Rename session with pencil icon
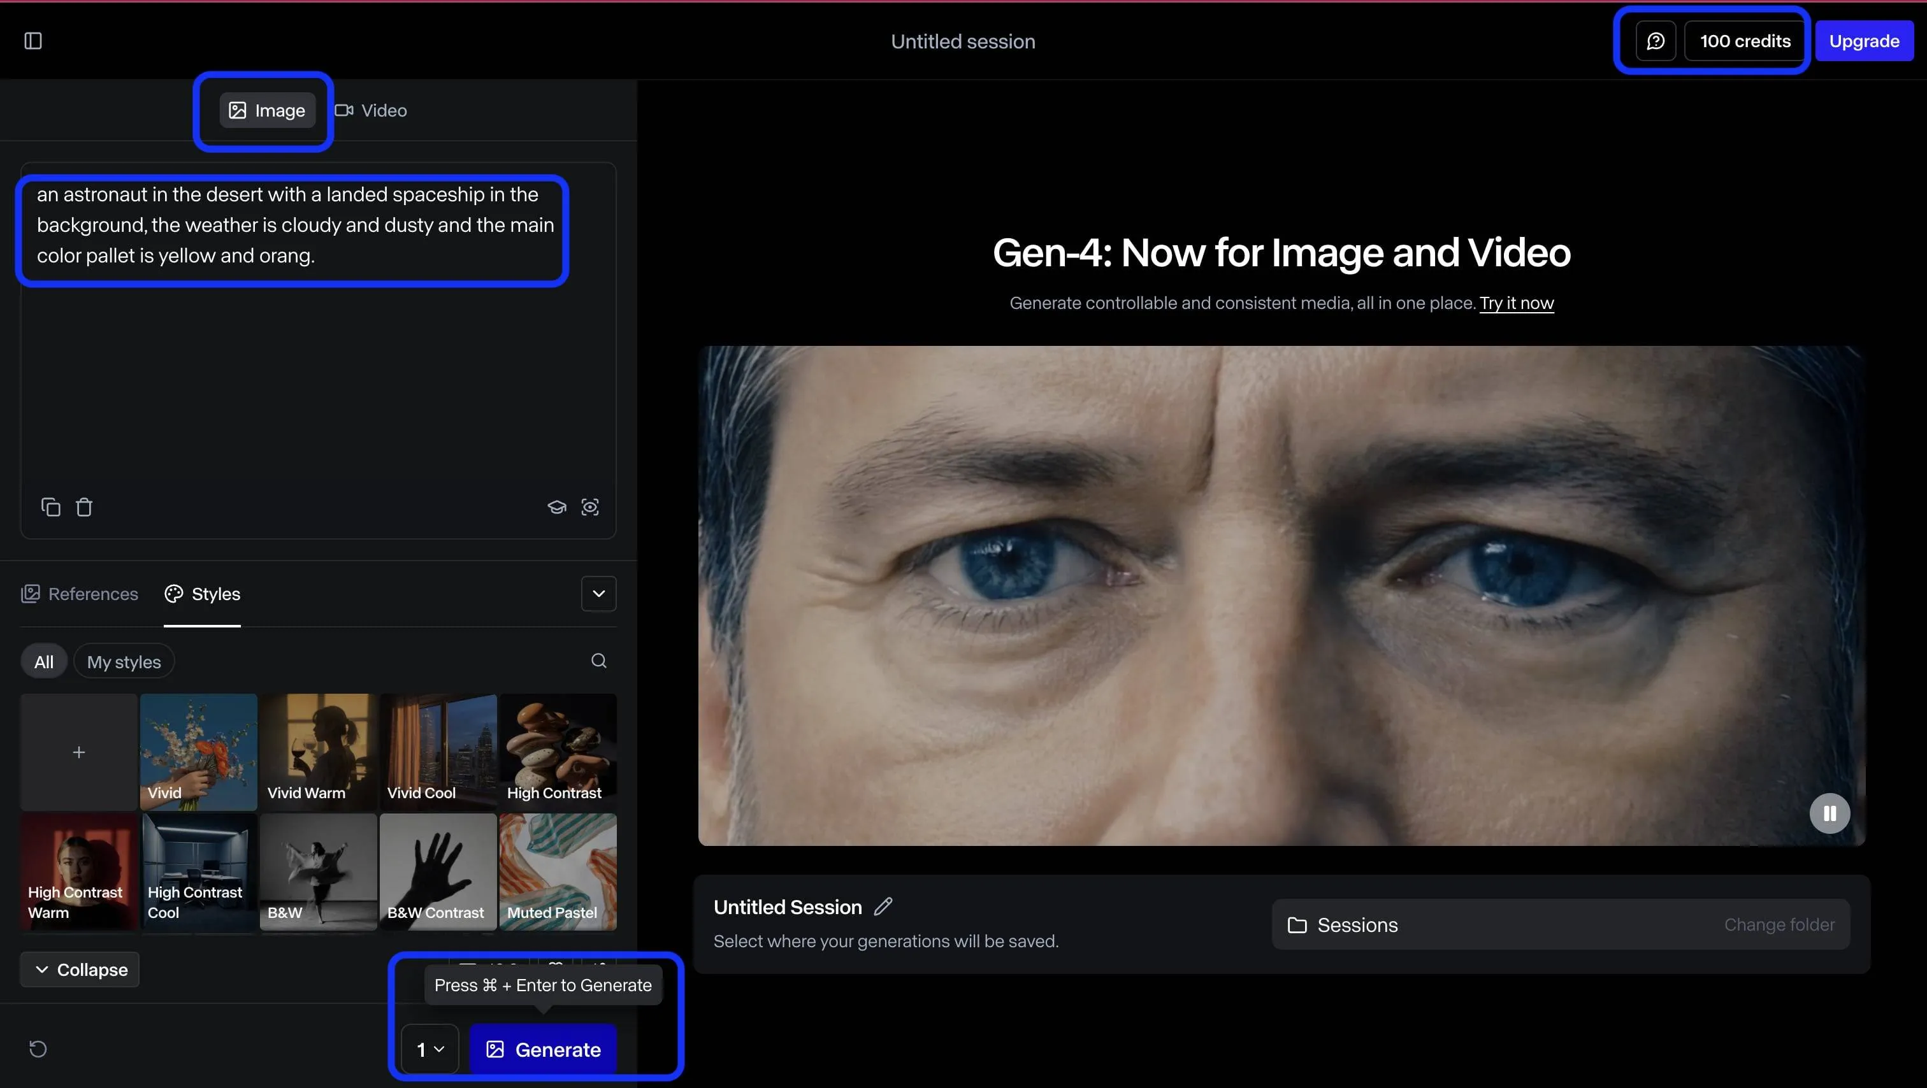1927x1088 pixels. pos(883,906)
